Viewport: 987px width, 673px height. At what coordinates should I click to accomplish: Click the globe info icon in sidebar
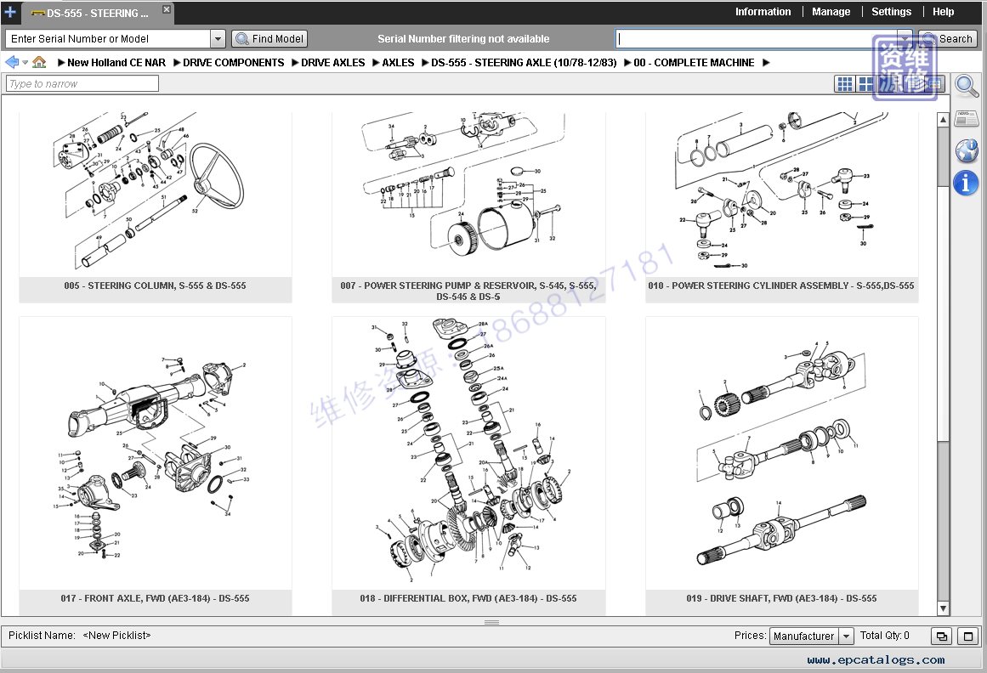click(x=966, y=150)
